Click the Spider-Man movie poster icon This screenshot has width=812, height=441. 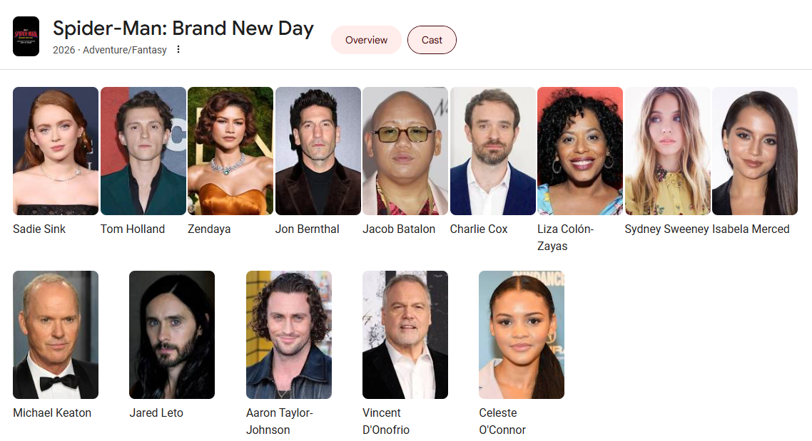click(x=26, y=36)
